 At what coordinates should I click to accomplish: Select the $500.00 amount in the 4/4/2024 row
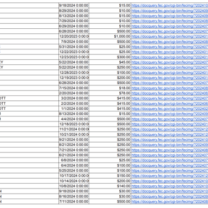110,119
